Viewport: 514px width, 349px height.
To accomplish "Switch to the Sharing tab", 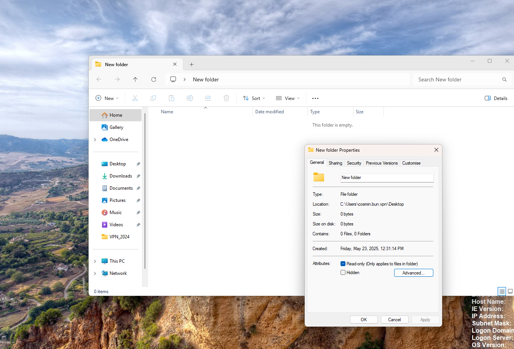I will click(336, 163).
